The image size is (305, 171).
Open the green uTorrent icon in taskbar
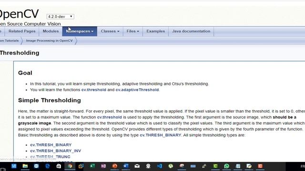(x=171, y=166)
